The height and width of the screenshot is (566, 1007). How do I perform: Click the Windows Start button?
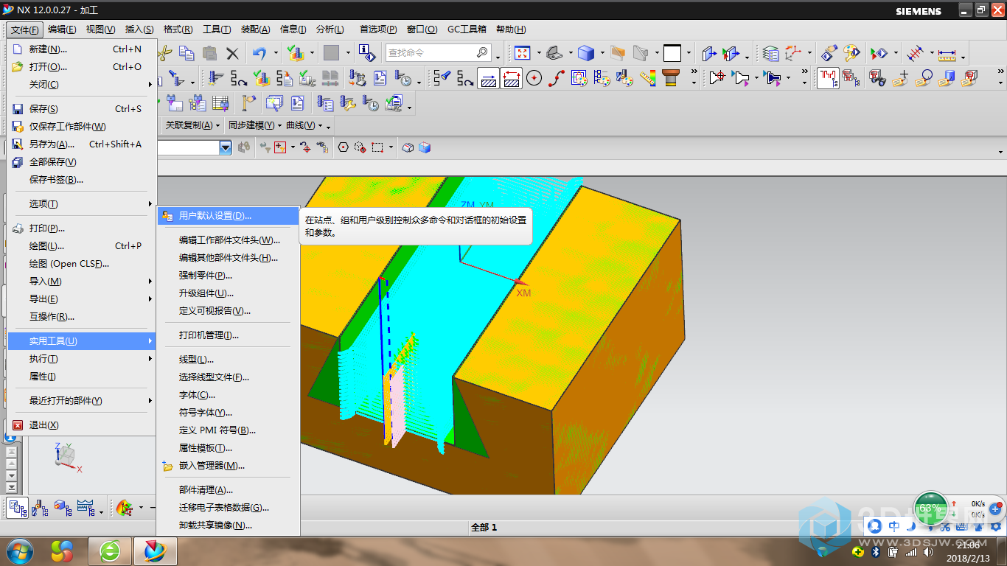click(x=18, y=551)
